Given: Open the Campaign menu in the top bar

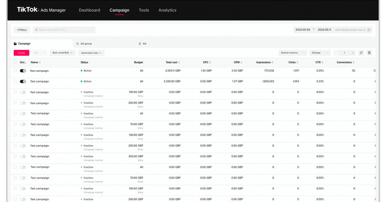Looking at the screenshot, I should pos(119,10).
